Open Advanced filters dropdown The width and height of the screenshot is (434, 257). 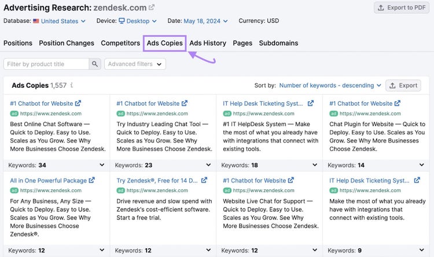click(x=135, y=64)
